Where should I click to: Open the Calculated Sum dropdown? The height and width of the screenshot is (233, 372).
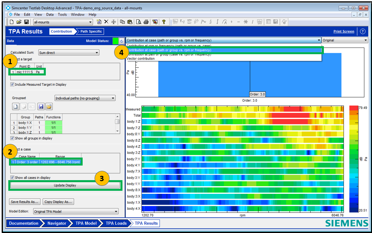pyautogui.click(x=69, y=53)
